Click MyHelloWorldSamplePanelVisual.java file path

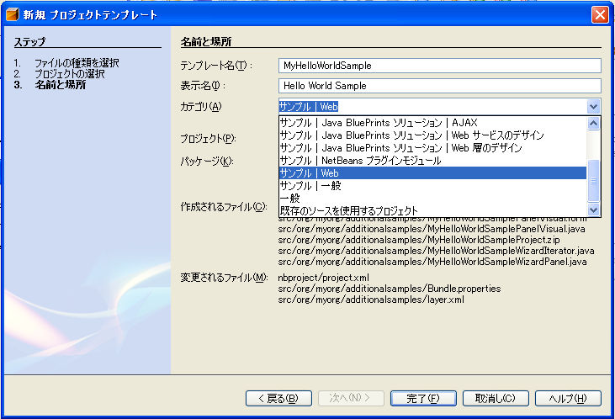[432, 229]
